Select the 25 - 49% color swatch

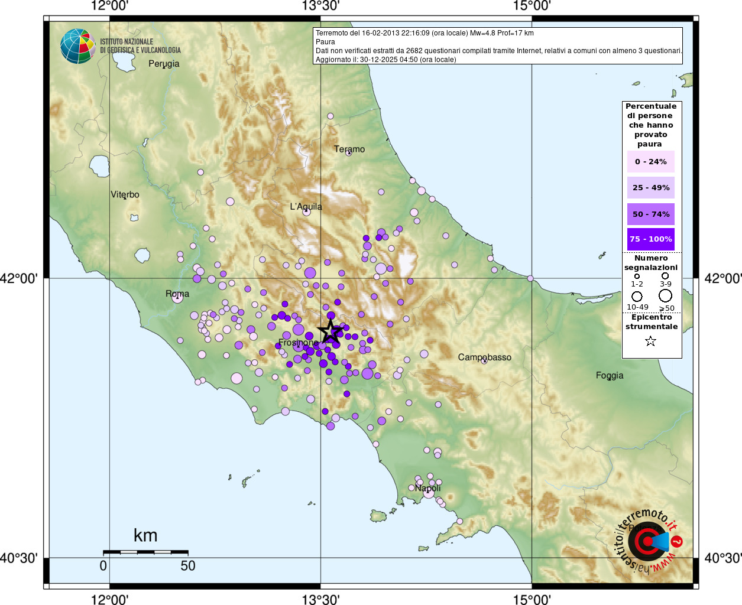tap(650, 187)
